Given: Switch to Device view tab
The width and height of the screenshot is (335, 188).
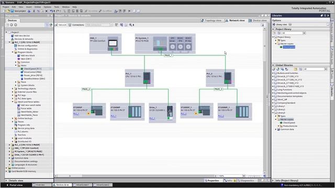Looking at the screenshot, I should point(258,20).
